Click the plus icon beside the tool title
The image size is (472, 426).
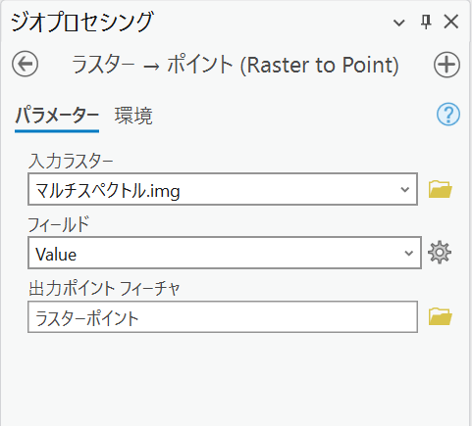point(446,65)
